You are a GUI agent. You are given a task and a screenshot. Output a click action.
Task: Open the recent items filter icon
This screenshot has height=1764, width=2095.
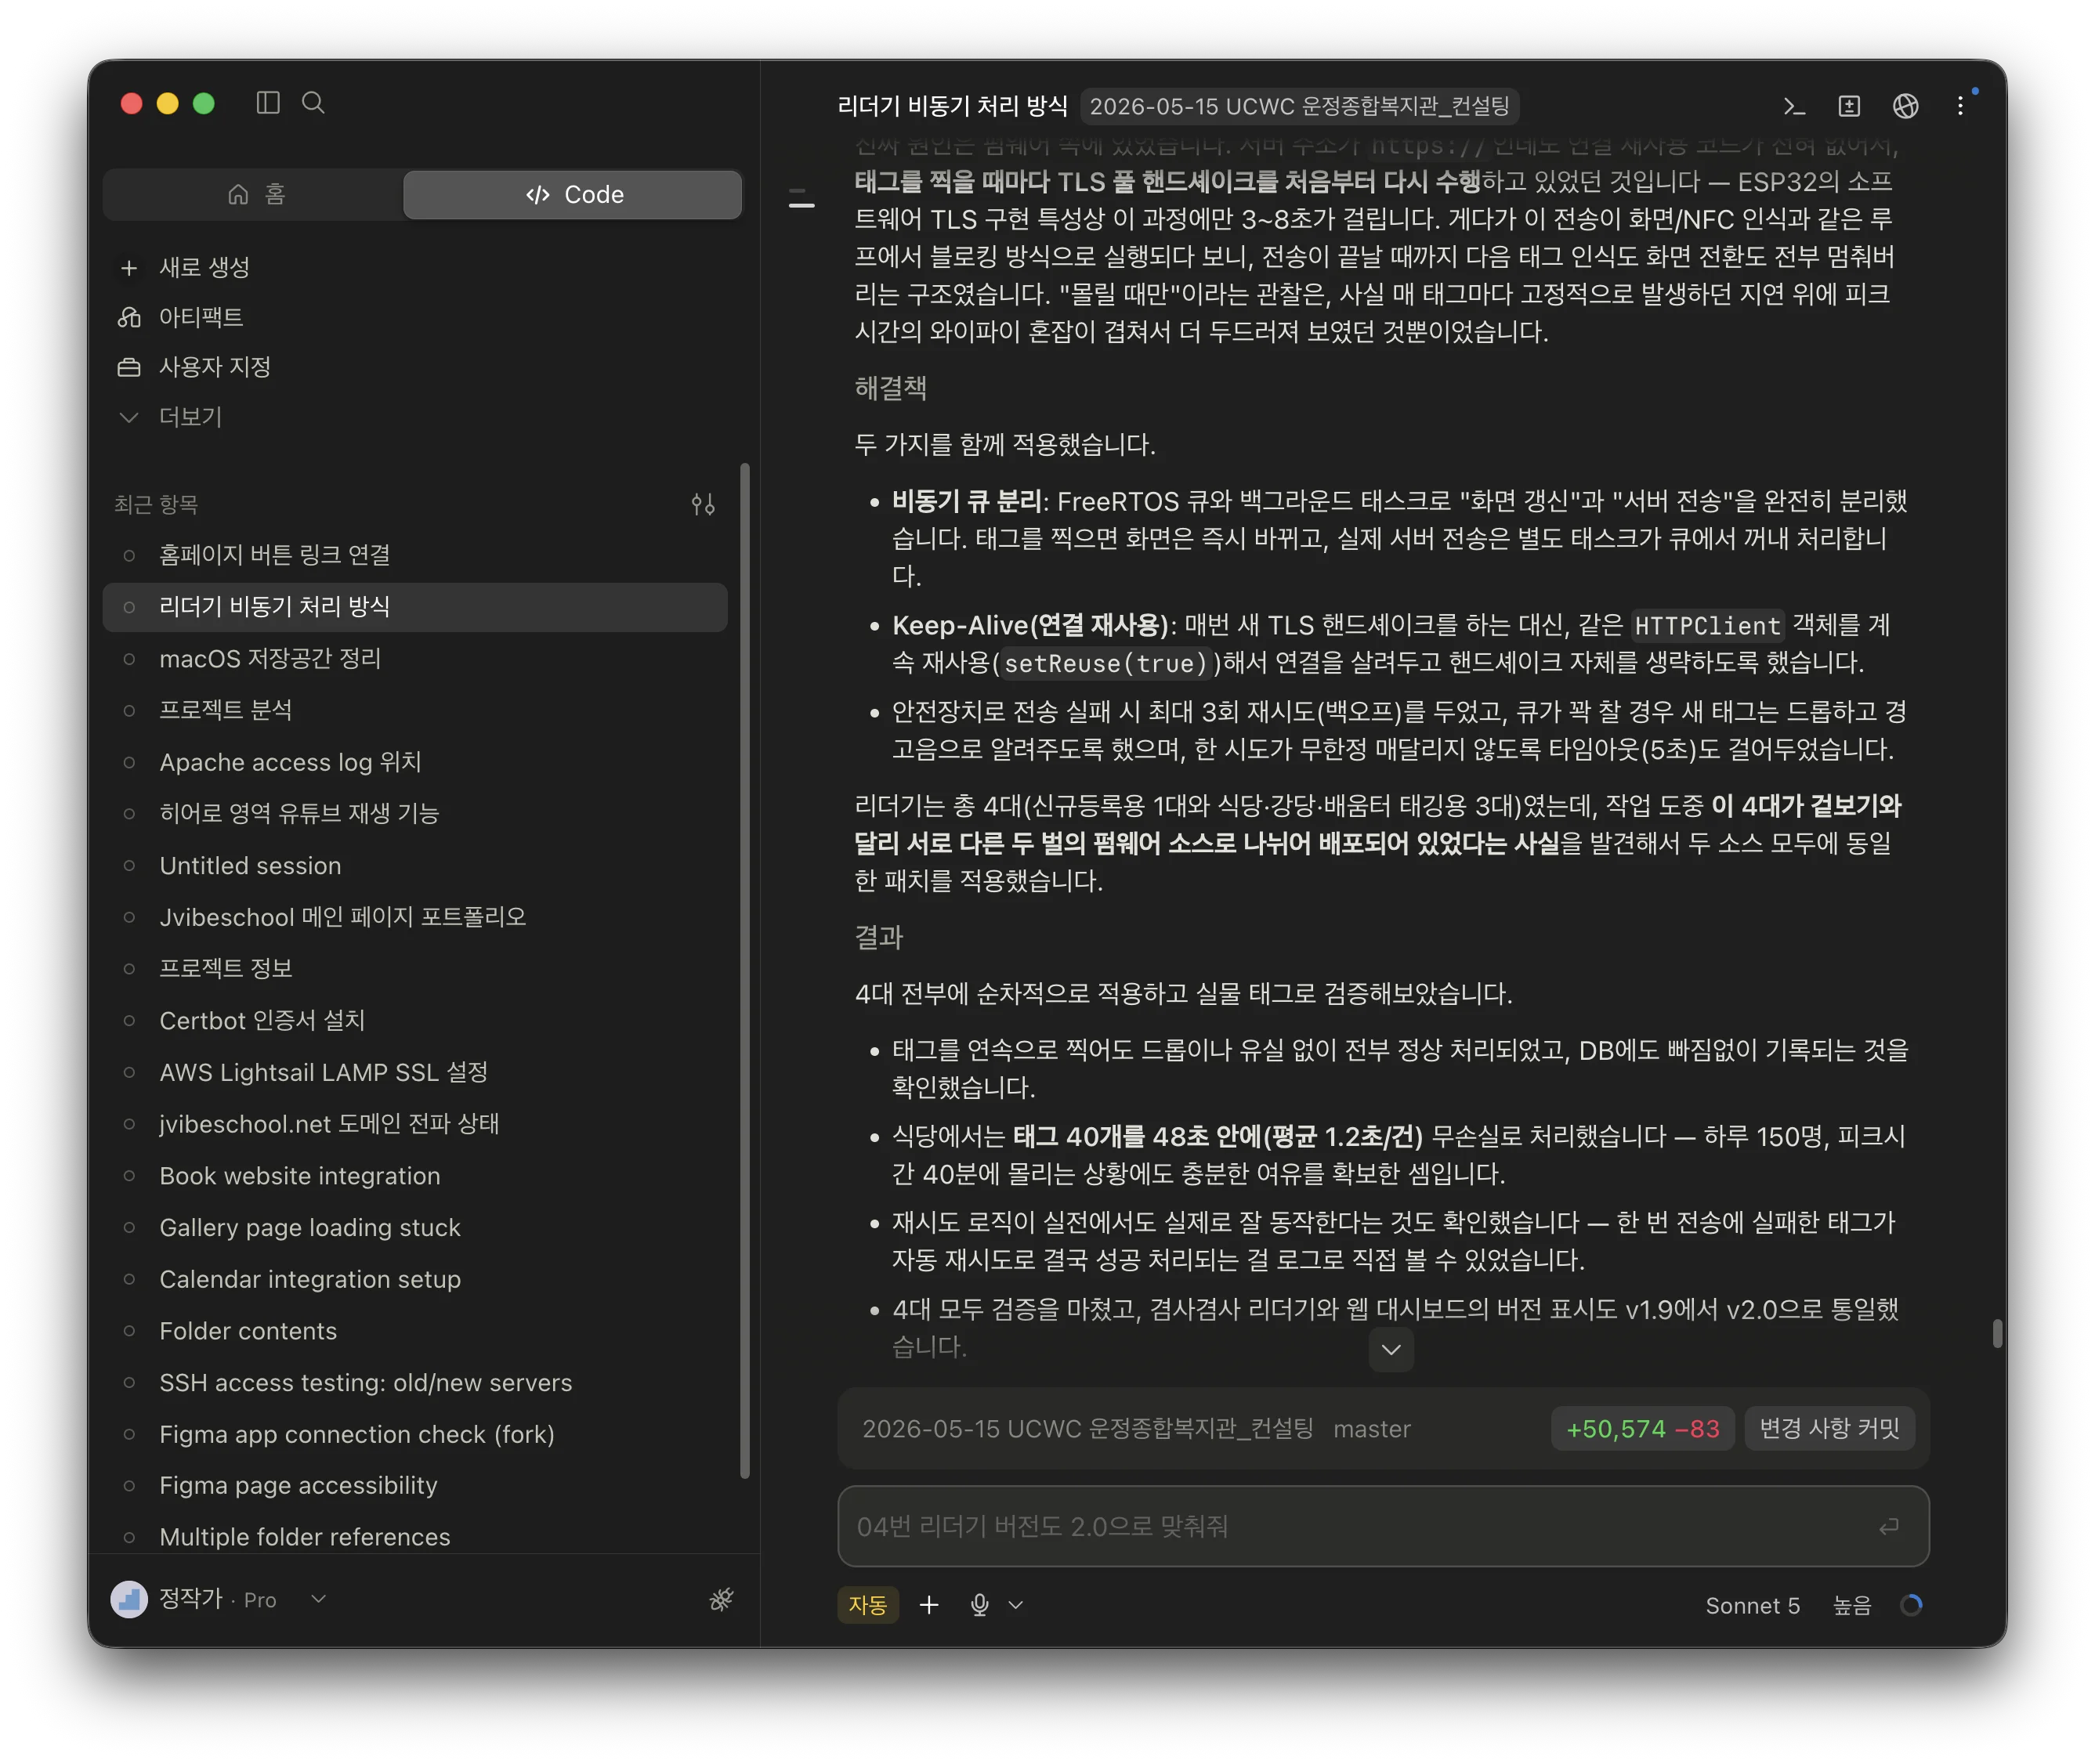click(x=703, y=504)
